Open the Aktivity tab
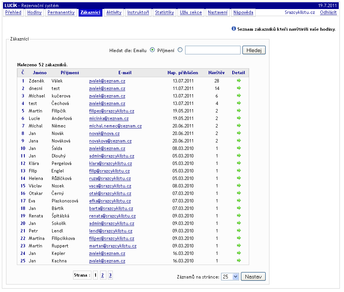Screen dimensions: 344x292 [114, 12]
